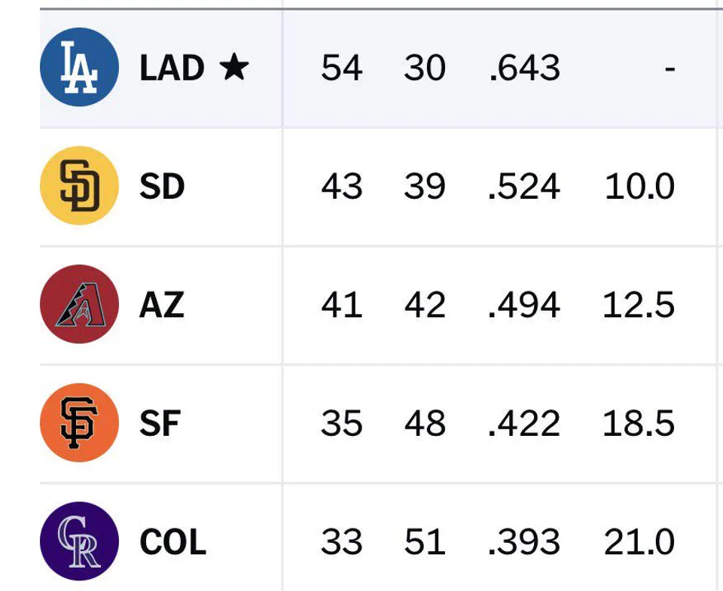This screenshot has width=723, height=591.
Task: Click the star icon beside LAD
Action: 234,66
